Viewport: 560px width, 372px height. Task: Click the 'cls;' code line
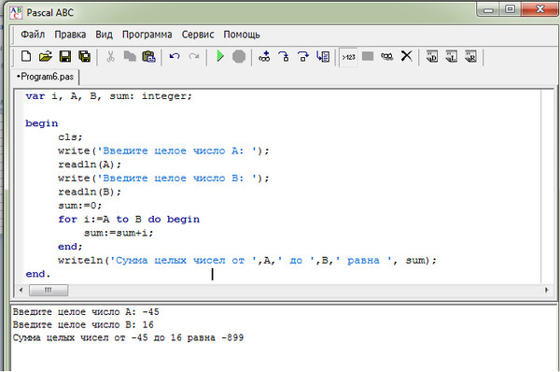[x=70, y=137]
